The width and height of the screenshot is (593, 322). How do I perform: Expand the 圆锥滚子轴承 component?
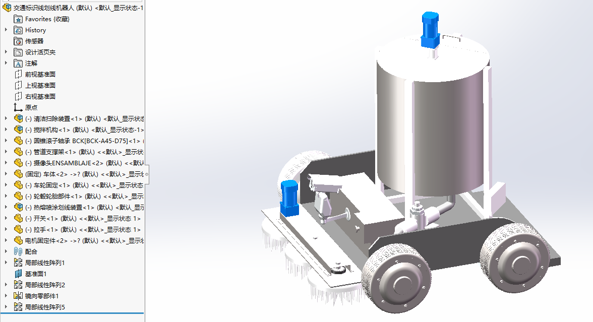pyautogui.click(x=6, y=140)
